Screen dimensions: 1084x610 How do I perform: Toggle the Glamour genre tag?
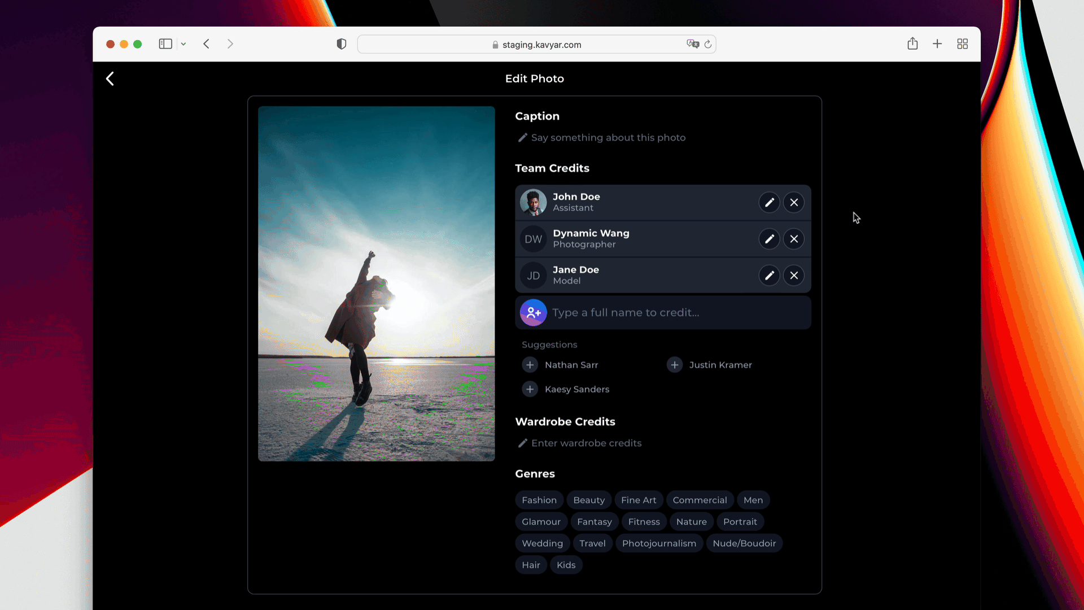pyautogui.click(x=541, y=522)
